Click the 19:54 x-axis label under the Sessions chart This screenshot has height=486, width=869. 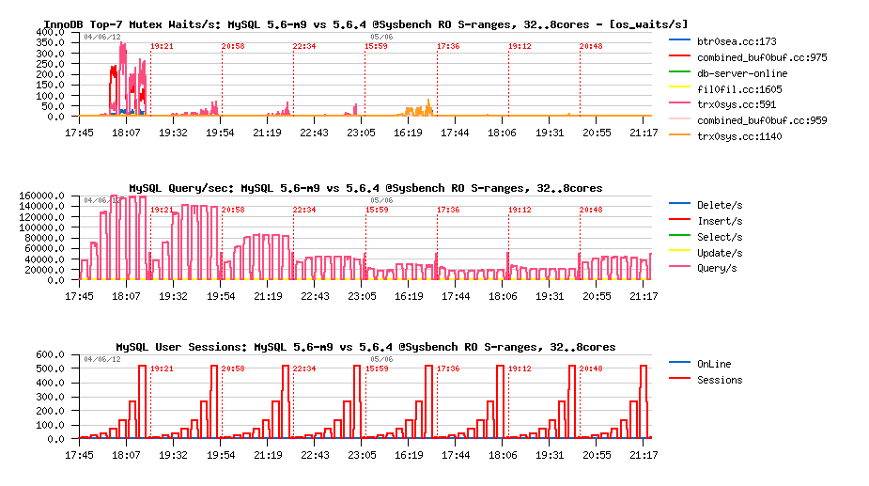coord(220,456)
